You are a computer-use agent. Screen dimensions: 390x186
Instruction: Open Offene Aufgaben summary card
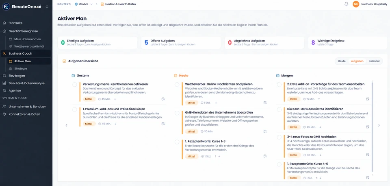(181, 43)
